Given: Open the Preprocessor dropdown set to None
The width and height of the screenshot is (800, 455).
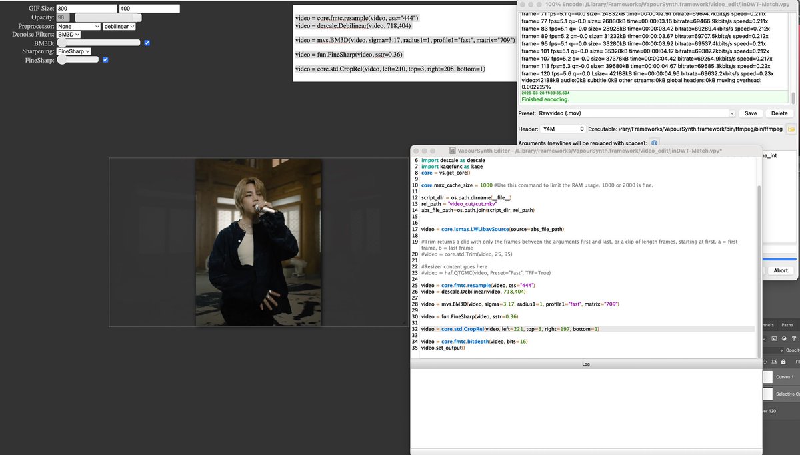Looking at the screenshot, I should (79, 26).
